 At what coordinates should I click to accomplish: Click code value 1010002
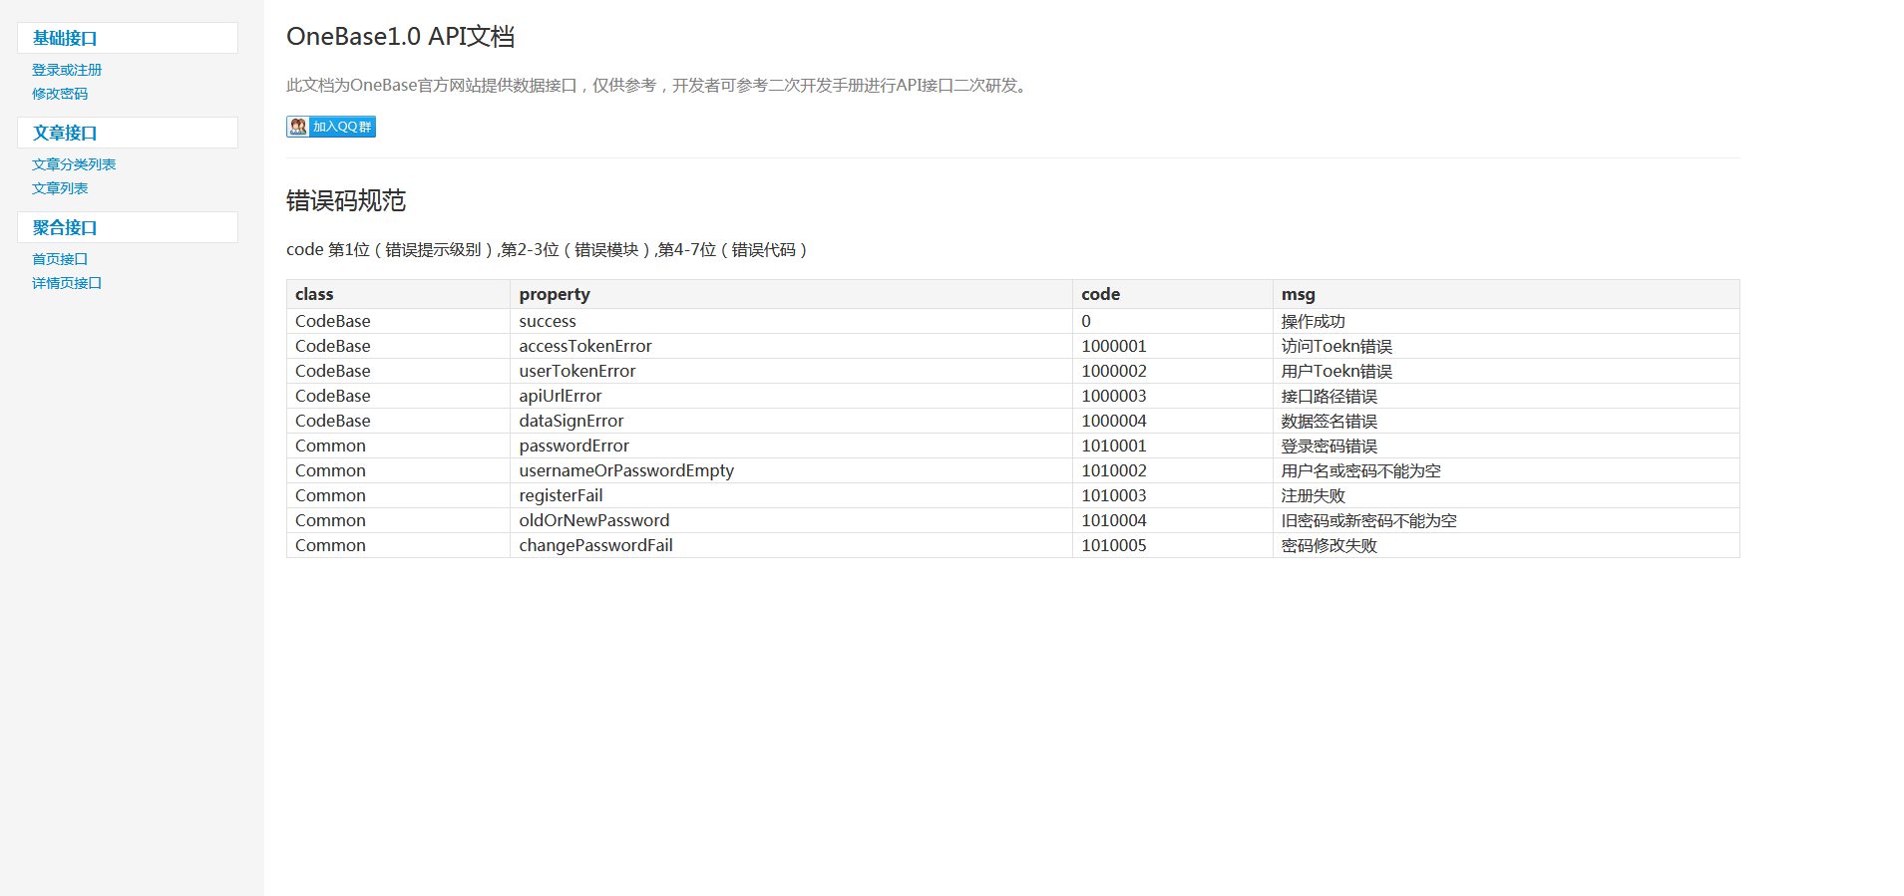tap(1173, 470)
